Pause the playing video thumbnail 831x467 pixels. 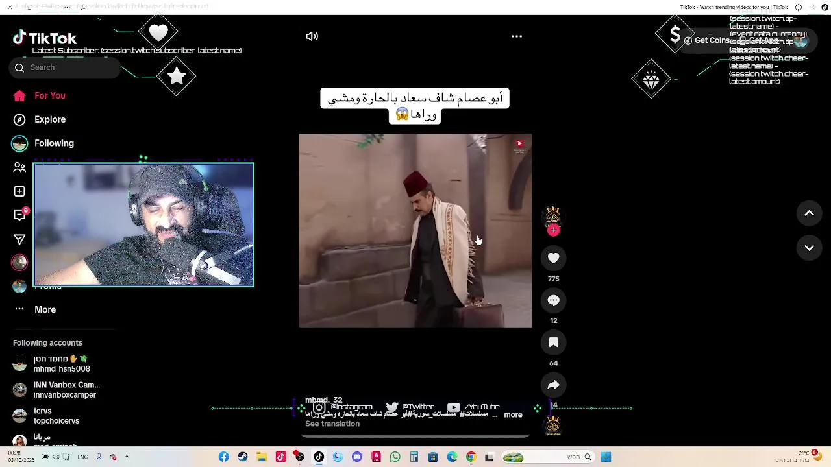click(x=415, y=230)
